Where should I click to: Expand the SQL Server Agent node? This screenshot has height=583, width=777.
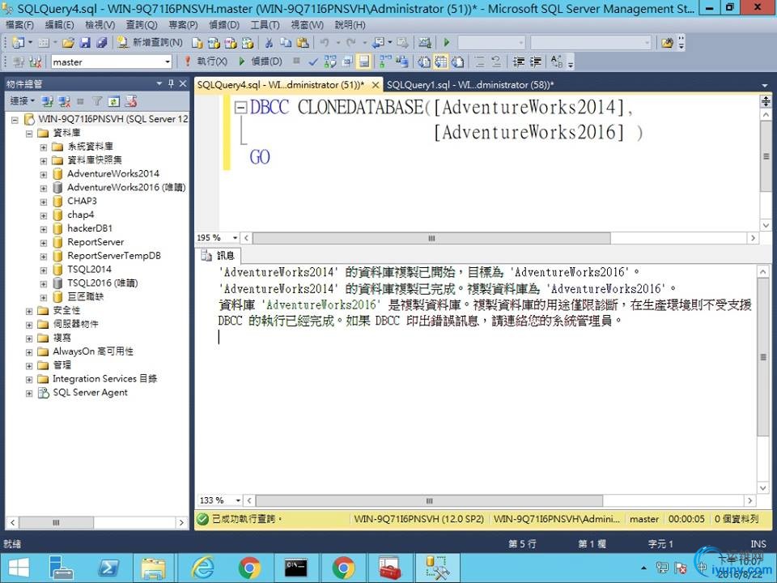(29, 394)
